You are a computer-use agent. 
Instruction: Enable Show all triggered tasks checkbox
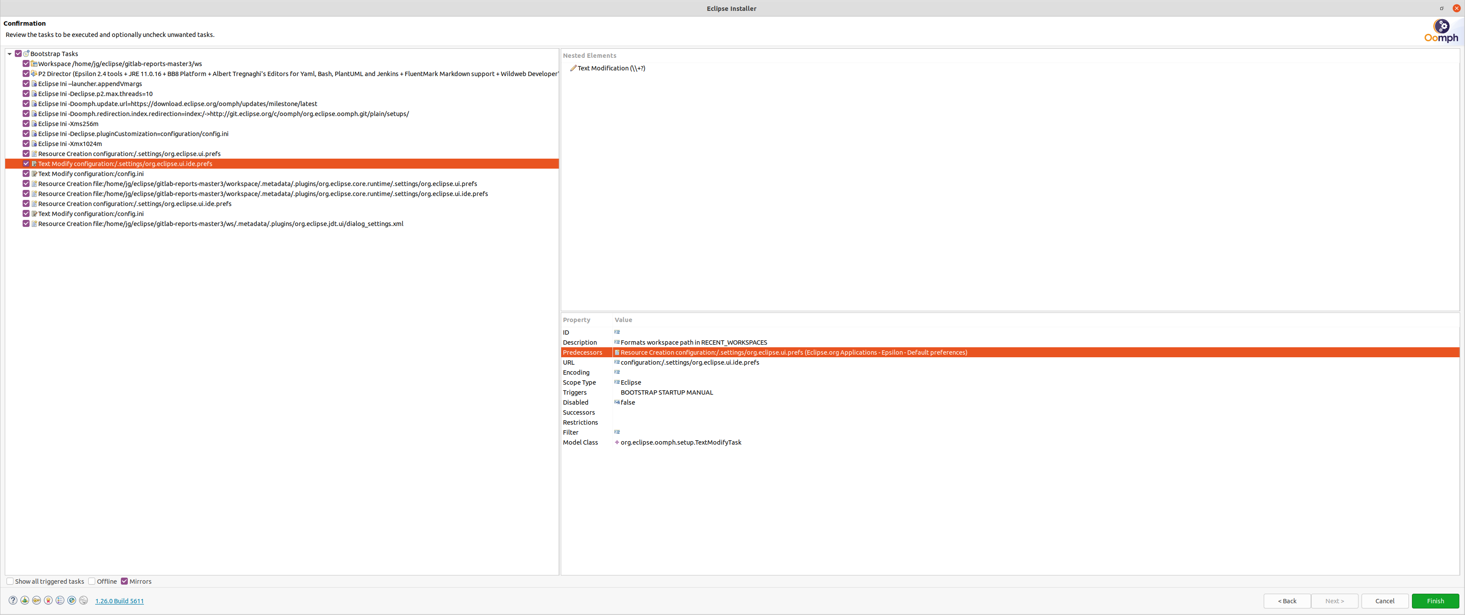point(10,581)
